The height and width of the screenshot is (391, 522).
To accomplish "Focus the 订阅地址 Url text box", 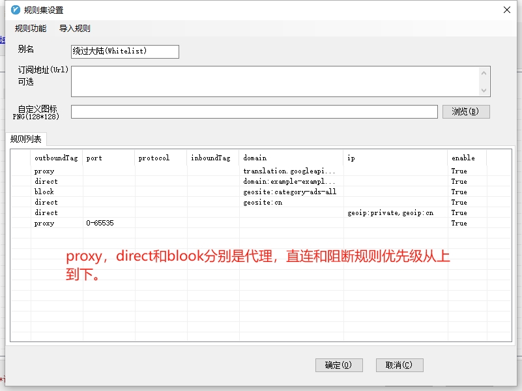I will pos(274,81).
